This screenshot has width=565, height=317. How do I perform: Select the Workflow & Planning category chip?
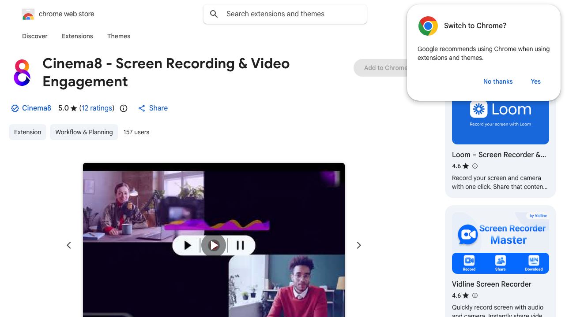tap(84, 132)
